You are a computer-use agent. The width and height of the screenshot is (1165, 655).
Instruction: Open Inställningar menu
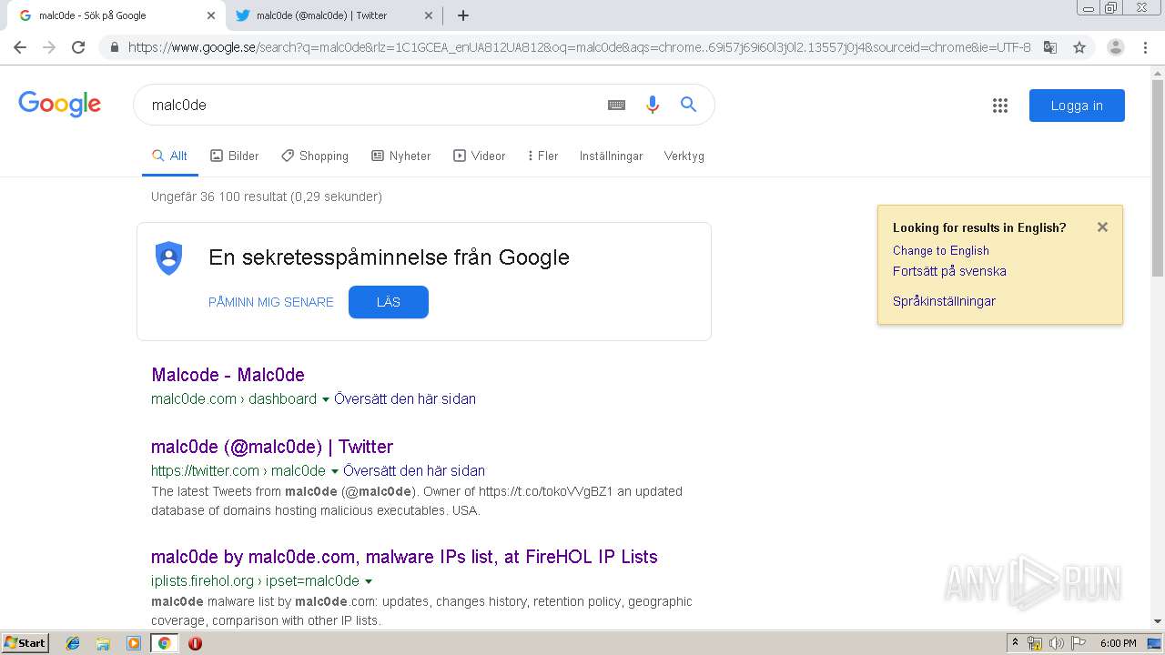(x=612, y=156)
